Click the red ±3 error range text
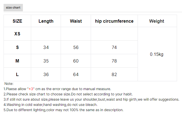 coord(31,89)
